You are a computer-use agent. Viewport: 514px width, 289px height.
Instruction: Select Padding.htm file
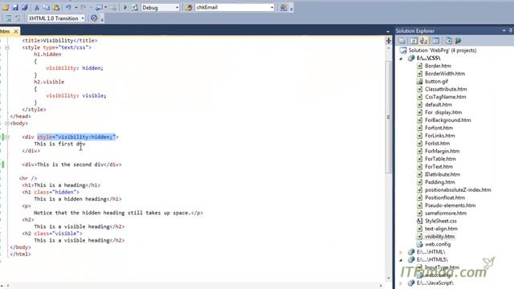pos(439,182)
